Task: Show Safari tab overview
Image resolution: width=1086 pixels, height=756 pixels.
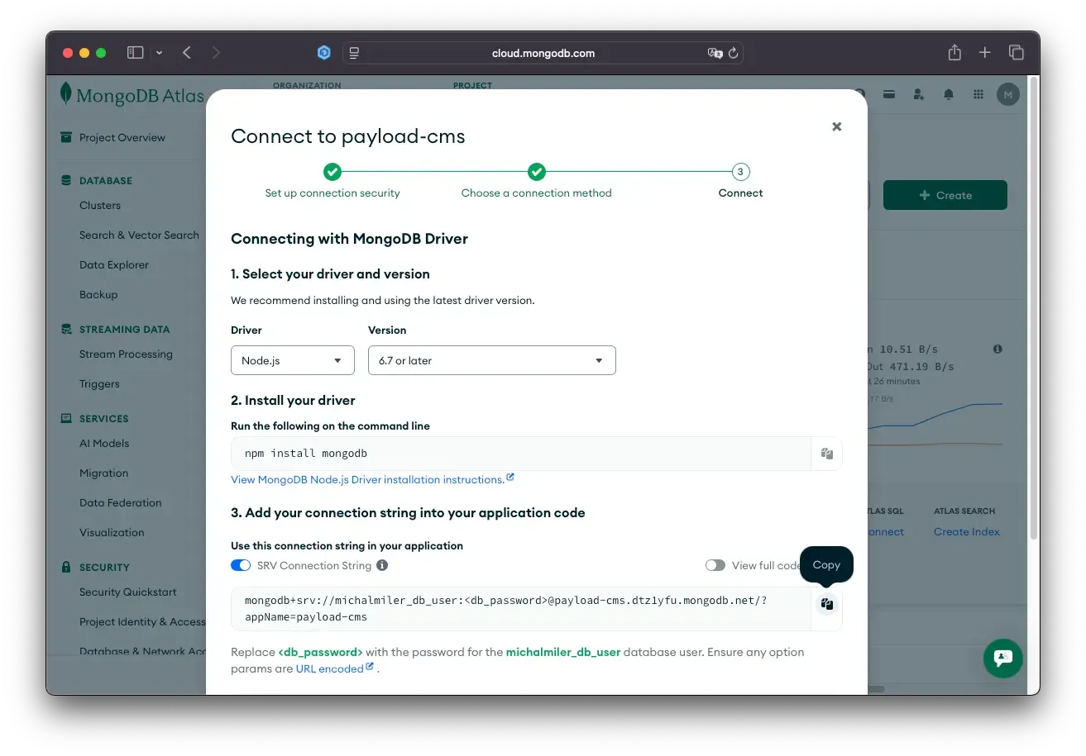Action: coord(1017,52)
